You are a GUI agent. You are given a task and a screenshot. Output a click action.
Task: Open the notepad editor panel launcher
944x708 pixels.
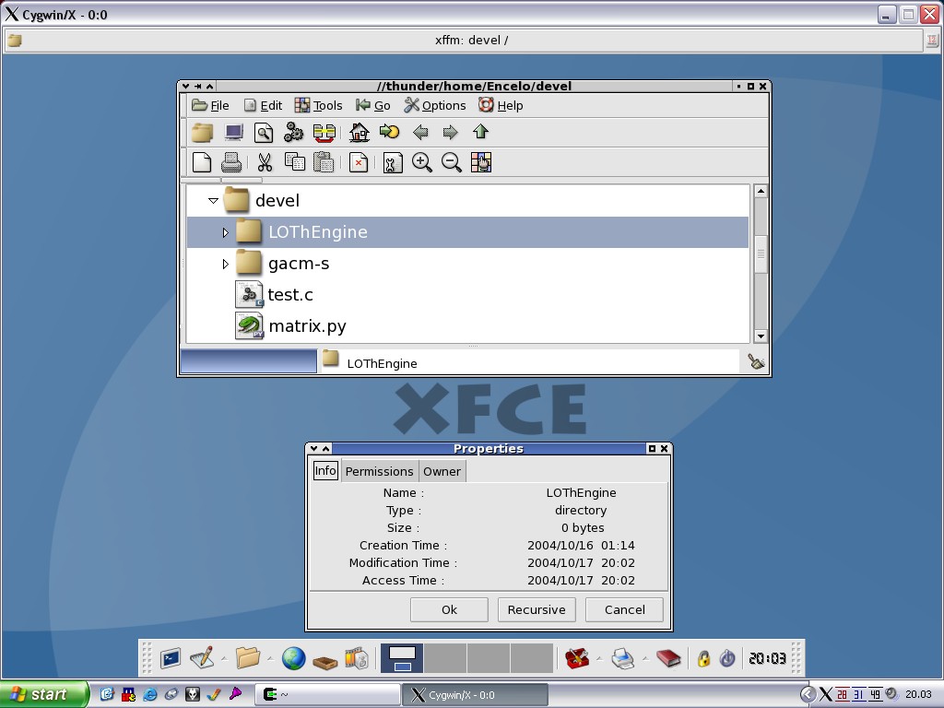point(202,658)
